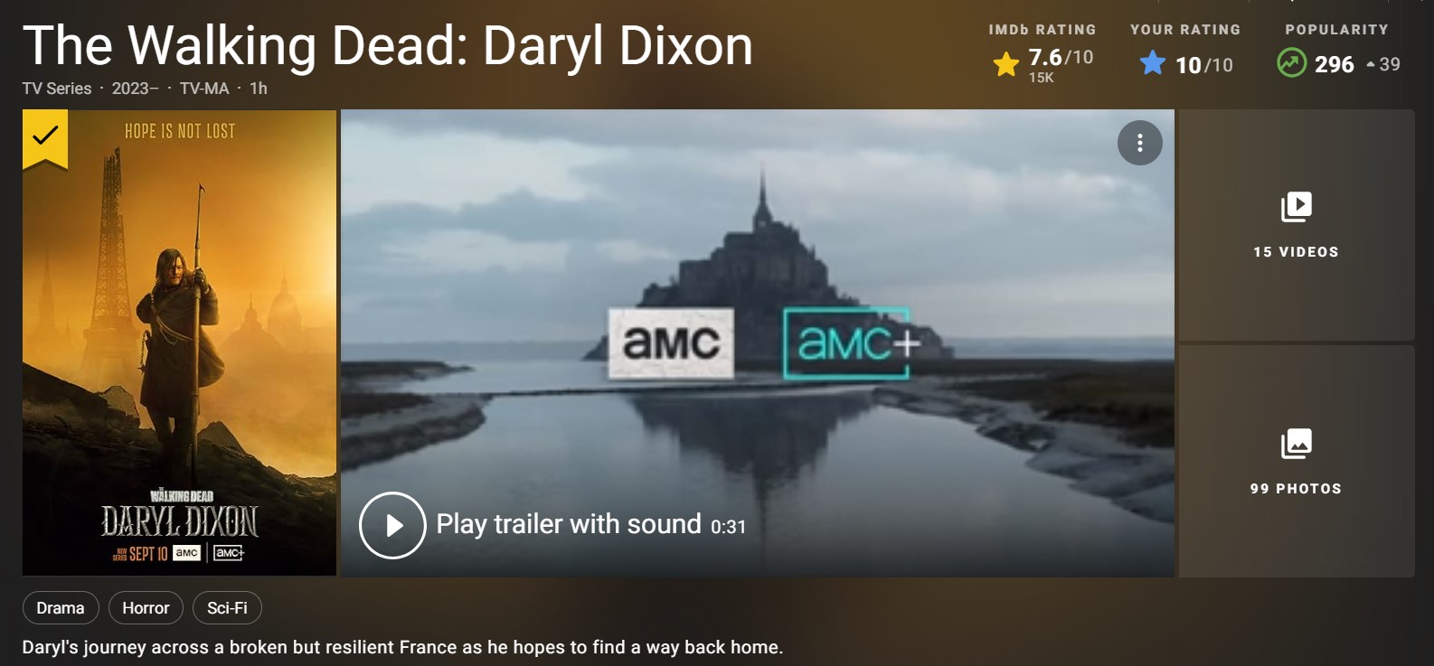
Task: Click the yellow IMDb rating star
Action: (1006, 64)
